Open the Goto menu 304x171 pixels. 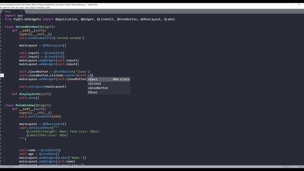pyautogui.click(x=22, y=8)
